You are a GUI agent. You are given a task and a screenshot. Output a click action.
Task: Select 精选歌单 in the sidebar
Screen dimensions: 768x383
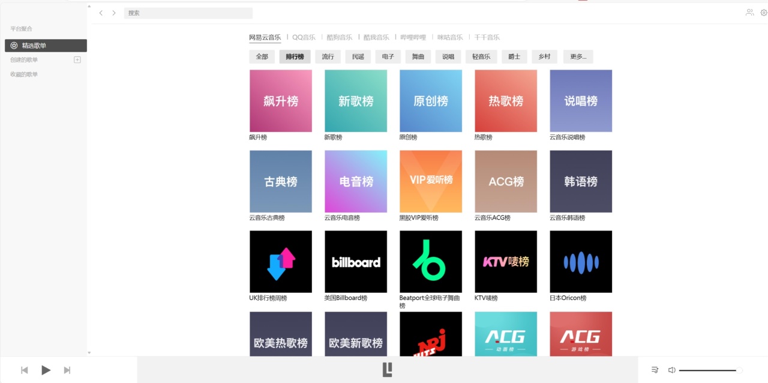tap(46, 46)
